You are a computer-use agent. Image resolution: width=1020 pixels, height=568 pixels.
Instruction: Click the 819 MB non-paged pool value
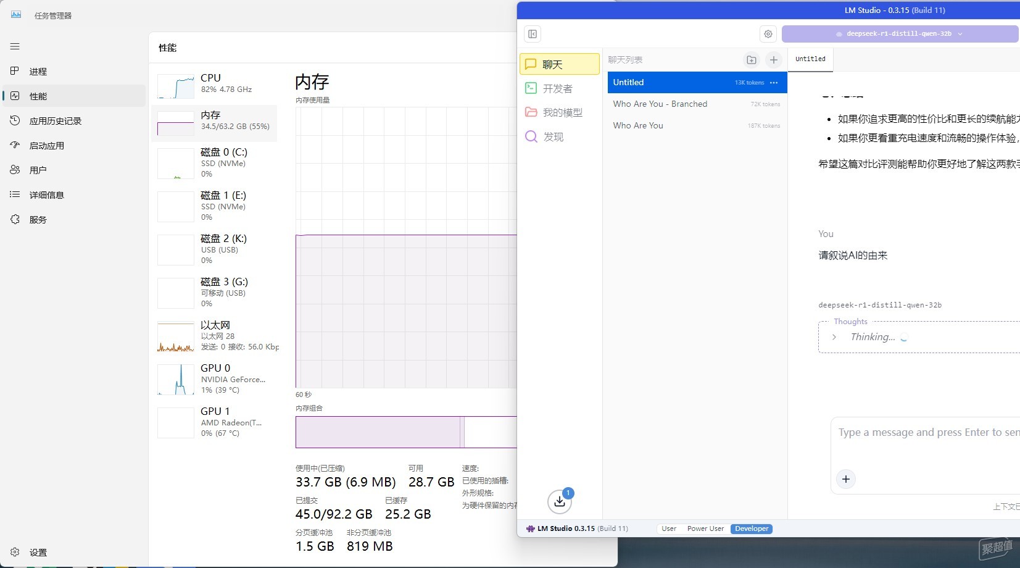point(370,546)
